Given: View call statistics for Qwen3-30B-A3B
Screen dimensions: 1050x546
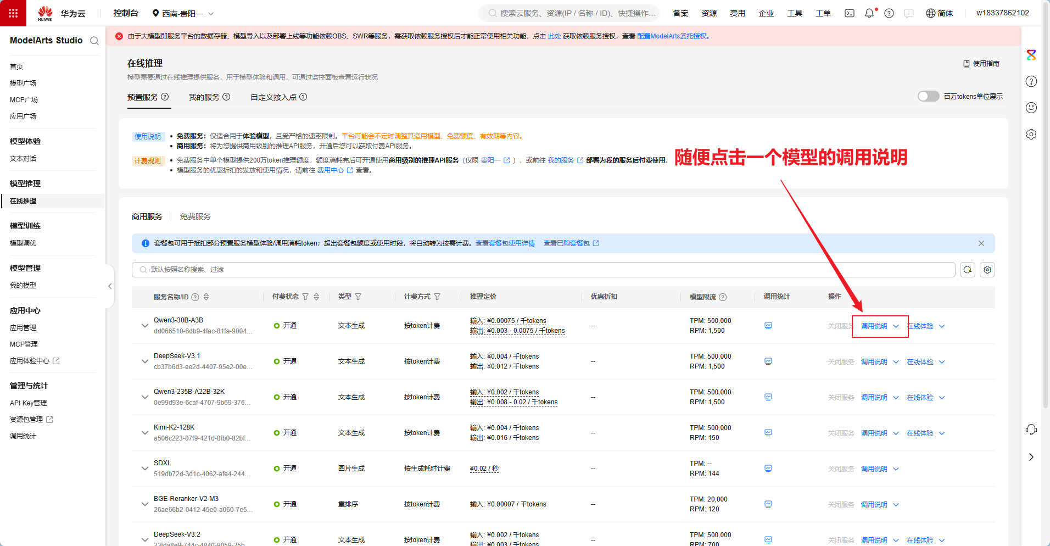Looking at the screenshot, I should click(x=768, y=326).
